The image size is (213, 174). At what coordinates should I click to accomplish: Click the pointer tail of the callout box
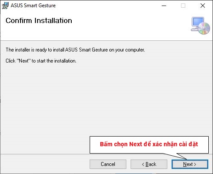(176, 156)
